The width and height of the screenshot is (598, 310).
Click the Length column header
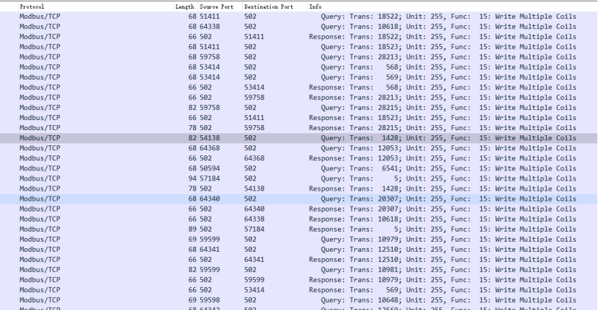click(184, 6)
